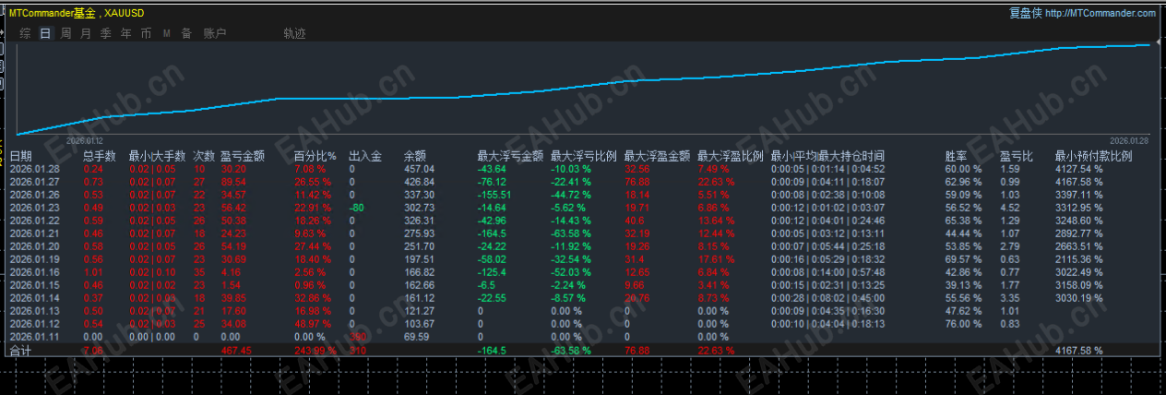Click the 百分比% column header

tap(315, 156)
